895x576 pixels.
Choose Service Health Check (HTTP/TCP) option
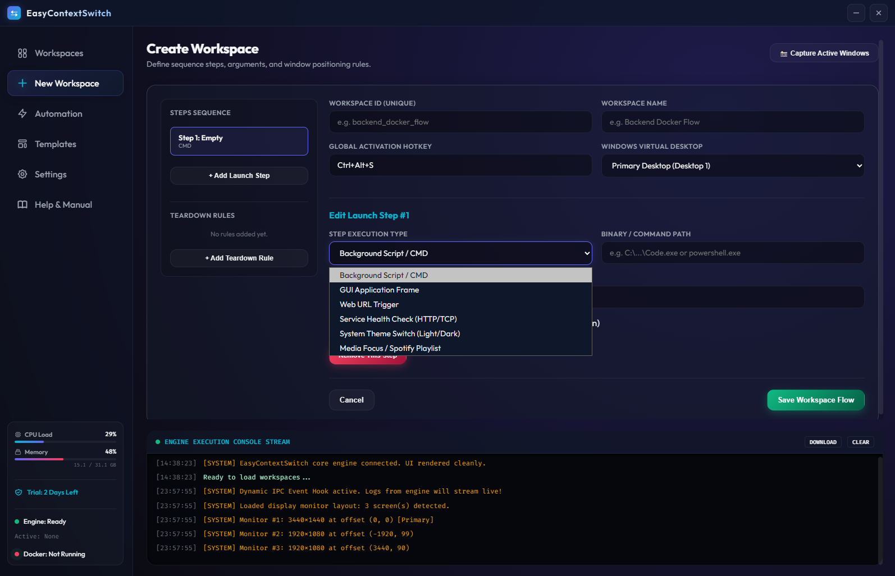460,319
